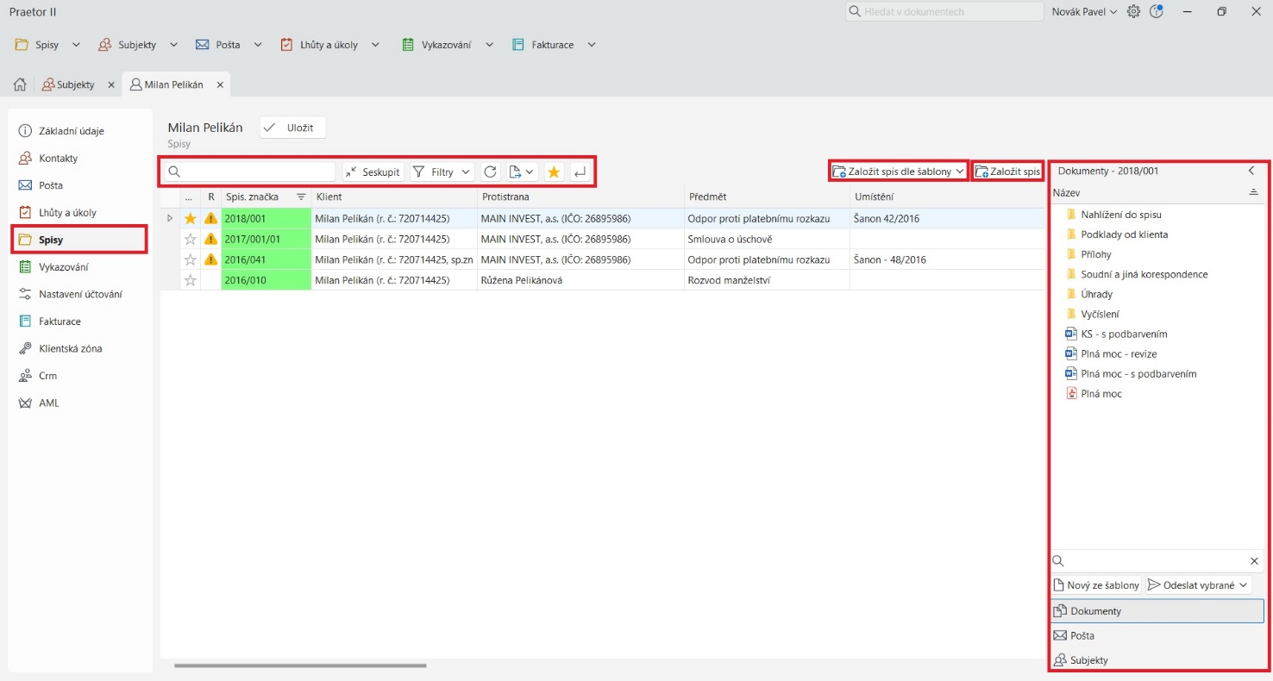Toggle favorite star for file 2016/041
Viewport: 1273px width, 681px height.
click(191, 259)
